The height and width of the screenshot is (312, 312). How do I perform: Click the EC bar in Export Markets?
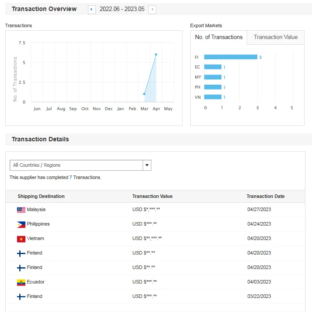(x=213, y=67)
